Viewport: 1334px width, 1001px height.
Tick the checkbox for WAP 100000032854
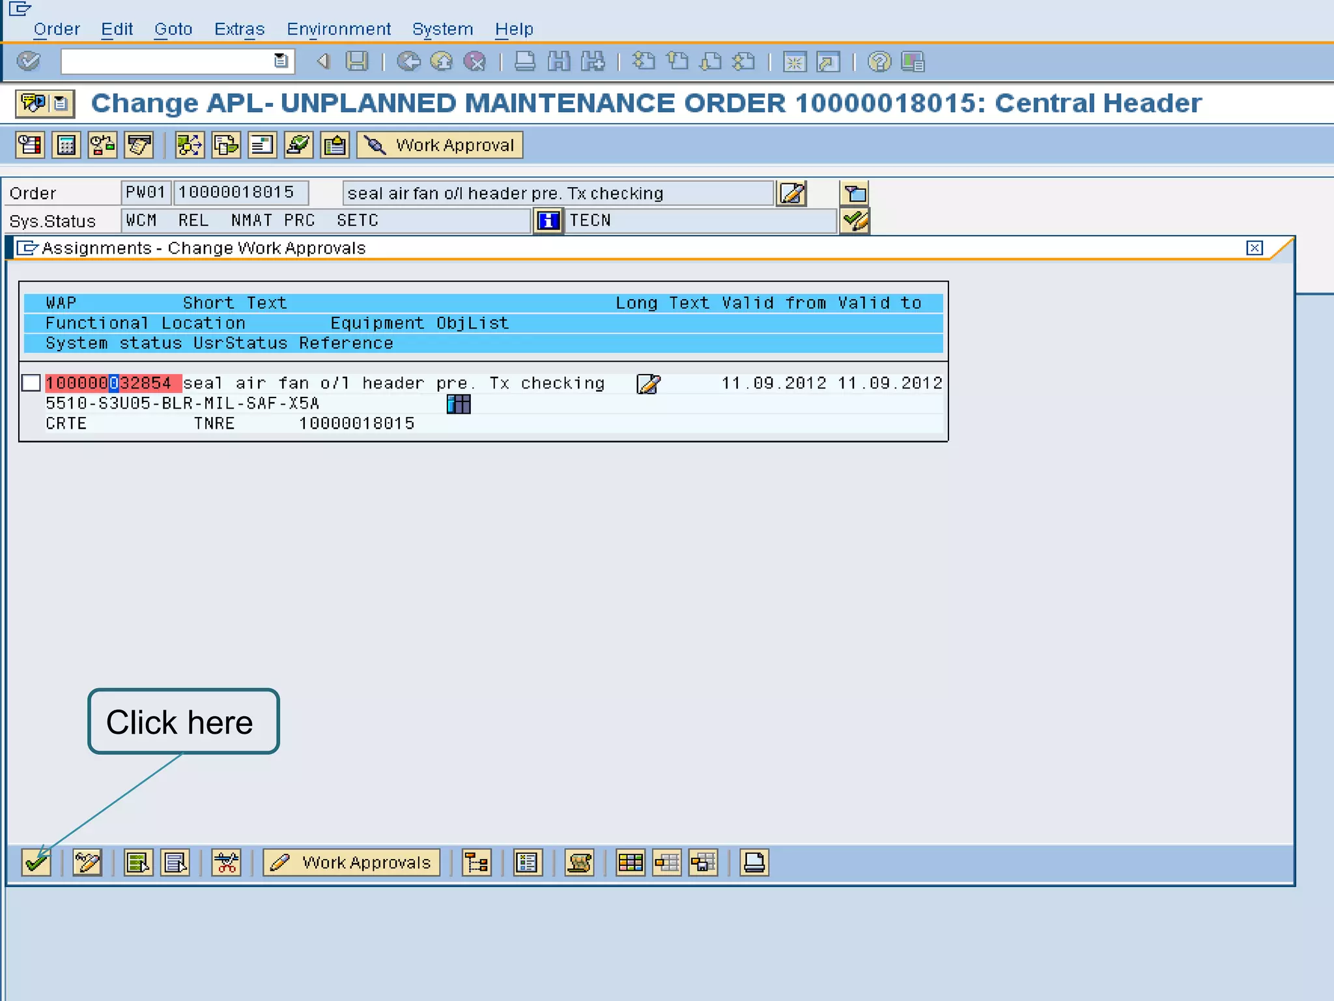coord(31,383)
